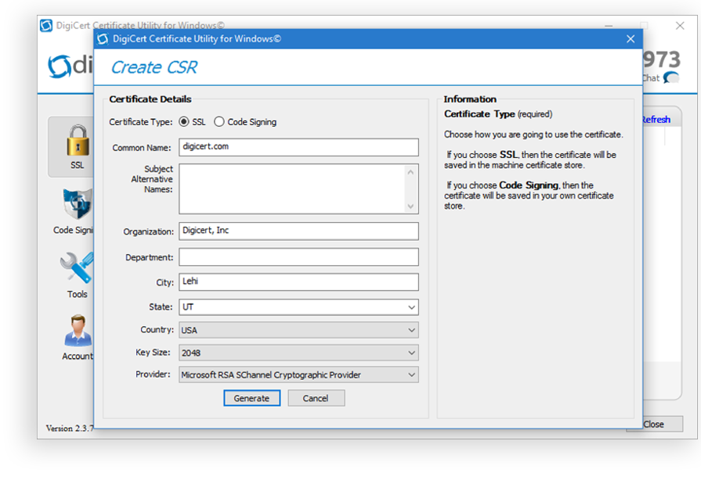
Task: Click the Close button in the main window
Action: tap(654, 424)
